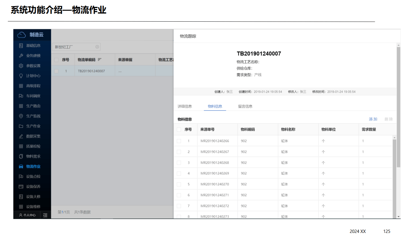Viewport: 414px width, 235px height.
Task: Click the 添加 link
Action: click(x=373, y=119)
